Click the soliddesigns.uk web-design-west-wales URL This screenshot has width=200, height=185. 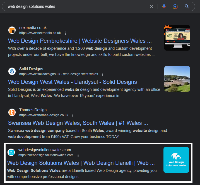point(59,74)
